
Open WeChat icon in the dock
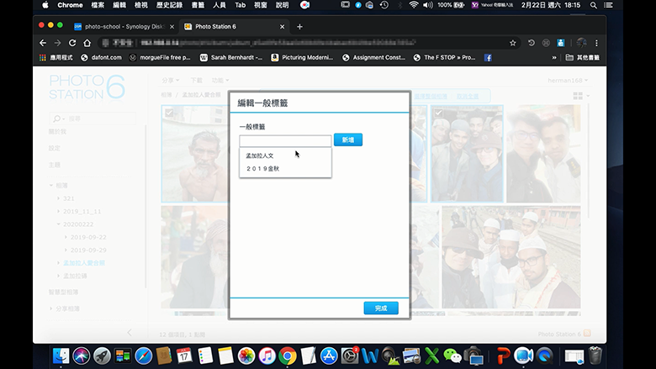coord(452,356)
